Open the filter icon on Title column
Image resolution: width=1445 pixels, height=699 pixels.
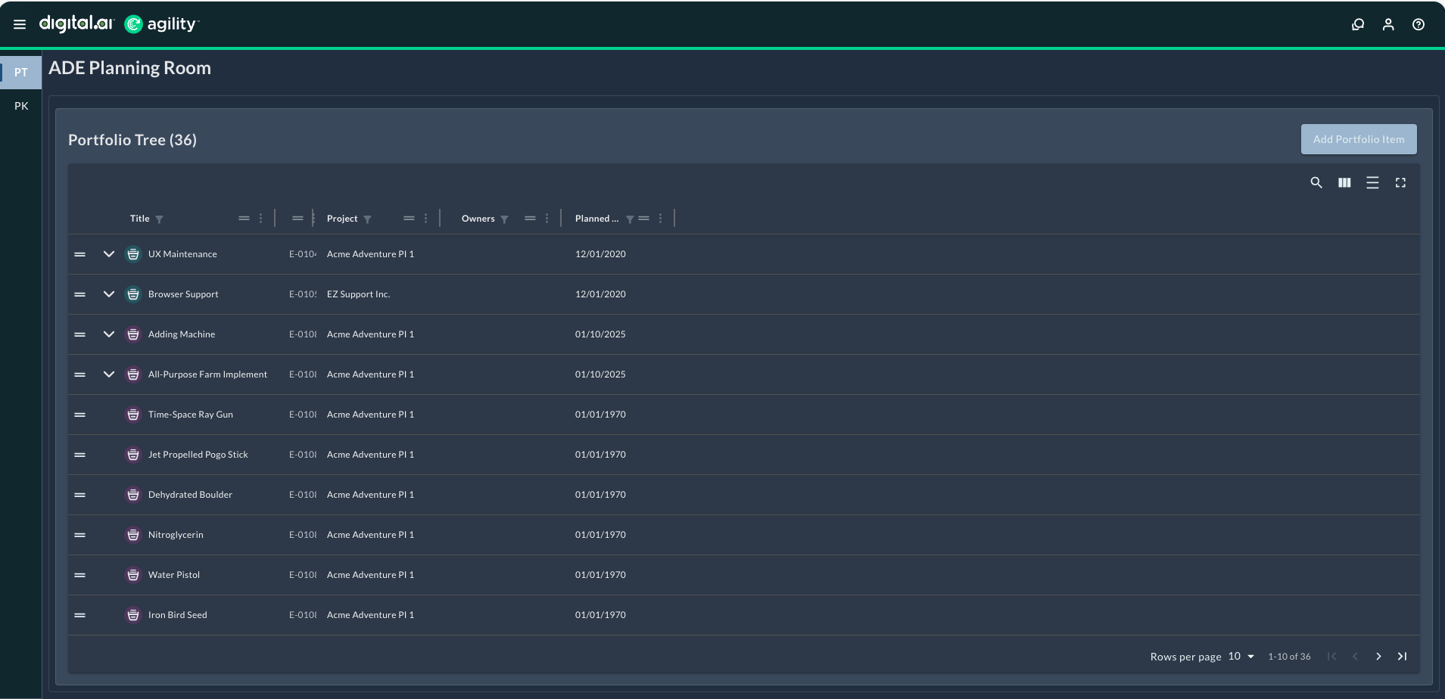click(160, 219)
